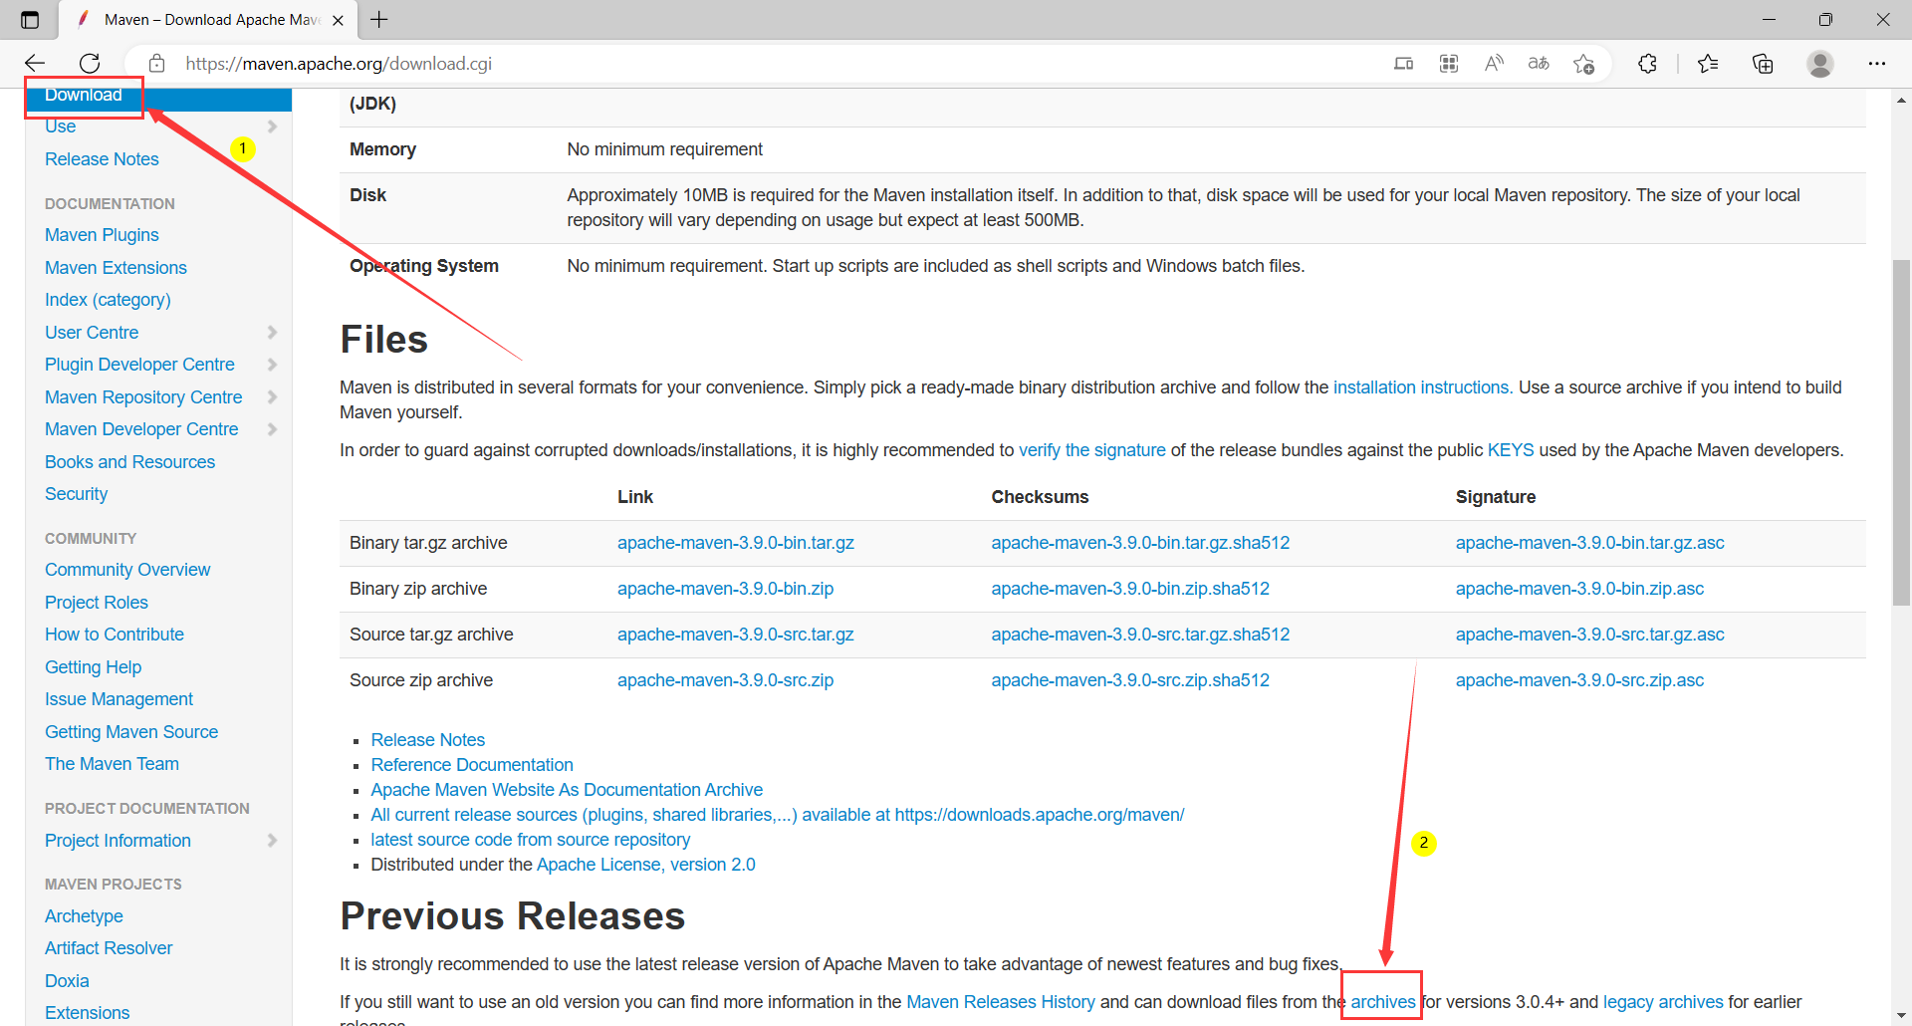Open Community Overview link
This screenshot has height=1026, width=1912.
127,570
